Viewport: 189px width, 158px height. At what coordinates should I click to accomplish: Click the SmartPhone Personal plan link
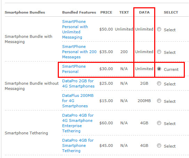[x=74, y=69]
